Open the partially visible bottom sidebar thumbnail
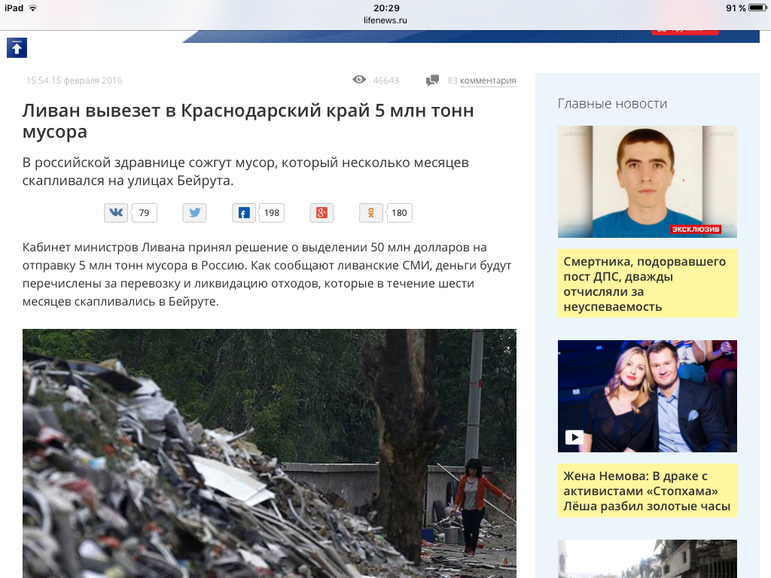 point(647,559)
